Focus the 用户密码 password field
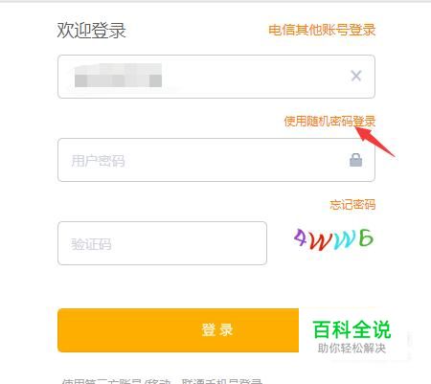 [x=216, y=160]
